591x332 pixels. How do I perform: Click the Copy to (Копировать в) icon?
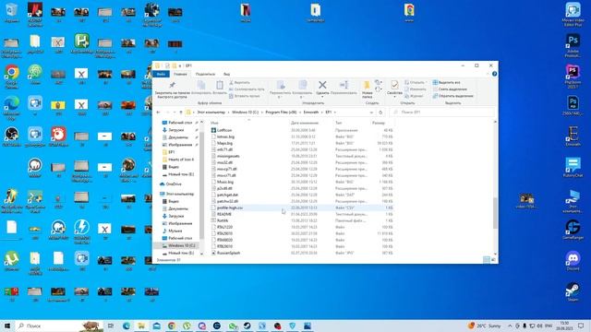click(x=302, y=86)
